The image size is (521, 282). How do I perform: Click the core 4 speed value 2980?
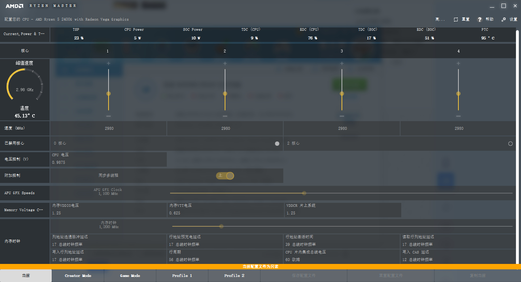click(x=459, y=128)
